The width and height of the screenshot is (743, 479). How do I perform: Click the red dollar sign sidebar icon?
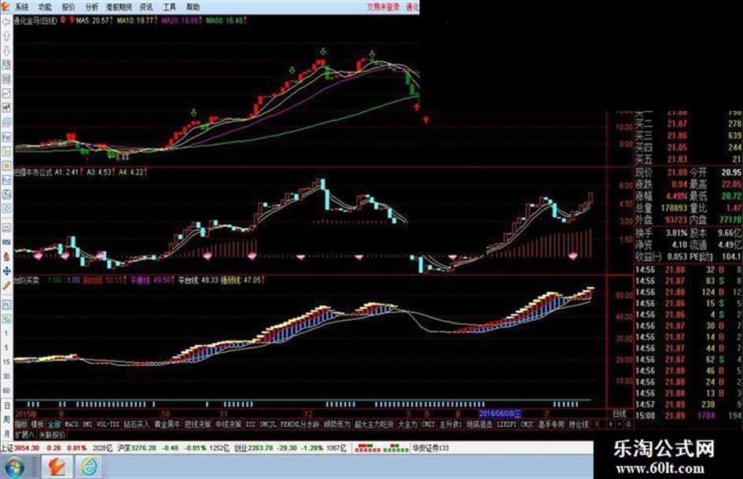click(6, 256)
